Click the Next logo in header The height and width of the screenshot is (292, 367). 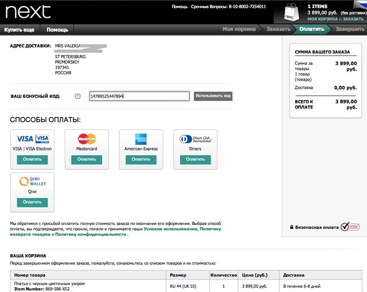[x=28, y=12]
